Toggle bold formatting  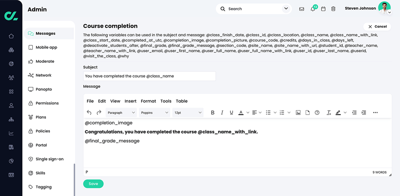pyautogui.click(x=212, y=112)
